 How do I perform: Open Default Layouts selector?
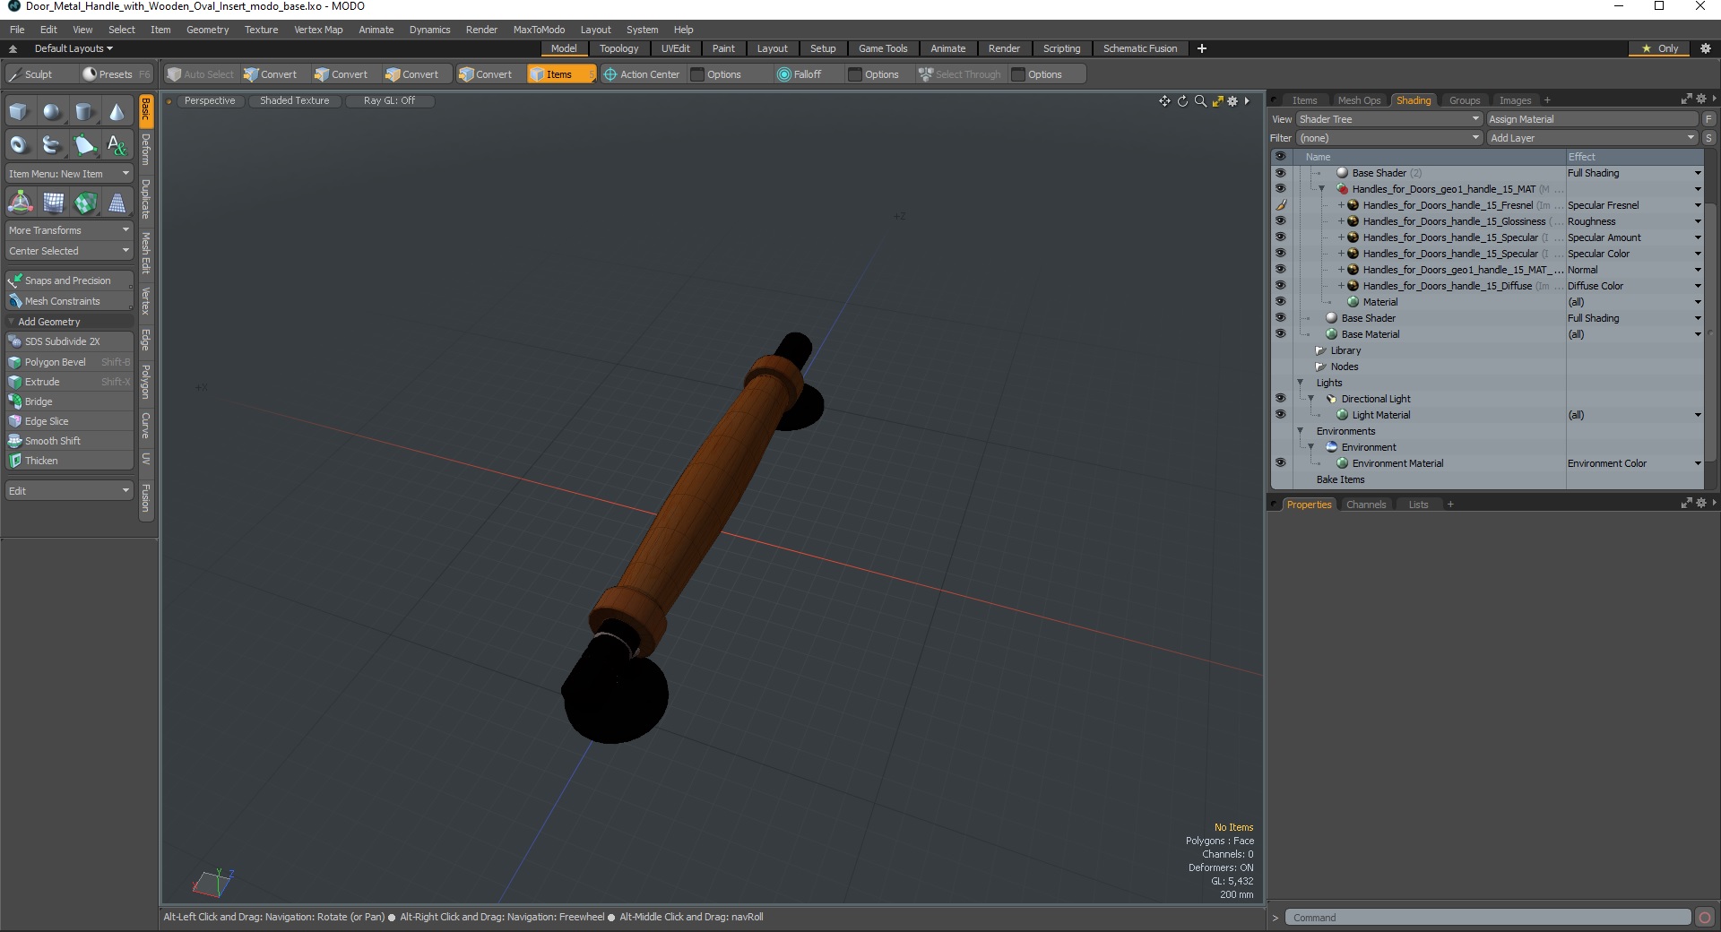[72, 48]
